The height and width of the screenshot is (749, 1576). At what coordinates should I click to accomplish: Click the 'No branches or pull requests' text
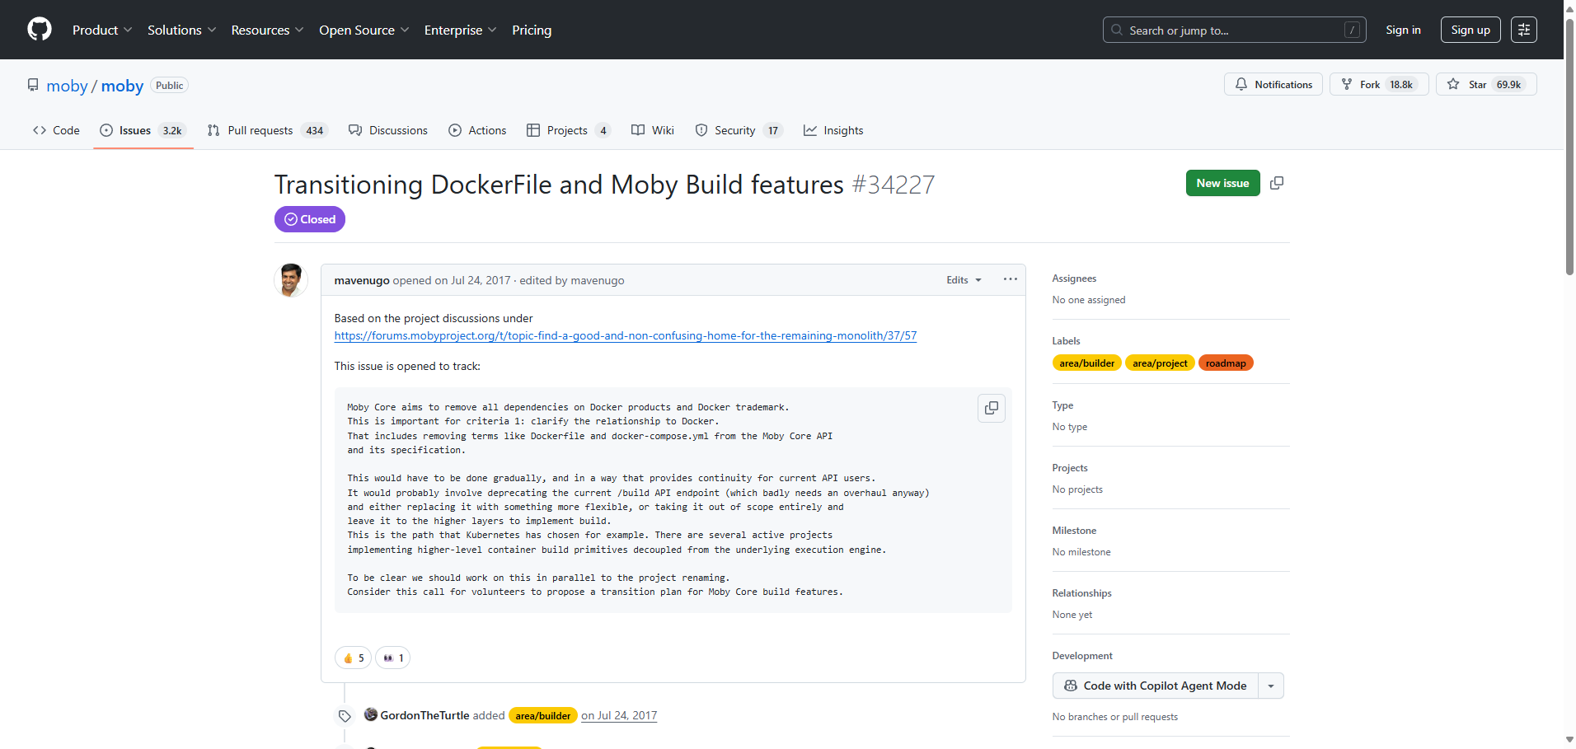pyautogui.click(x=1114, y=717)
